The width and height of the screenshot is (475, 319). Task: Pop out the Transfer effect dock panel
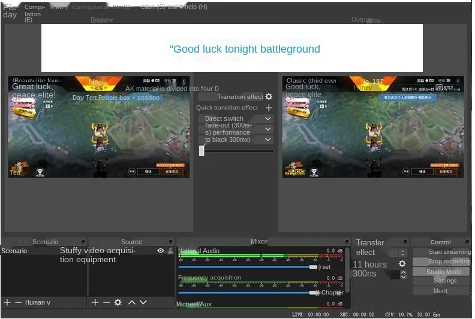405,242
